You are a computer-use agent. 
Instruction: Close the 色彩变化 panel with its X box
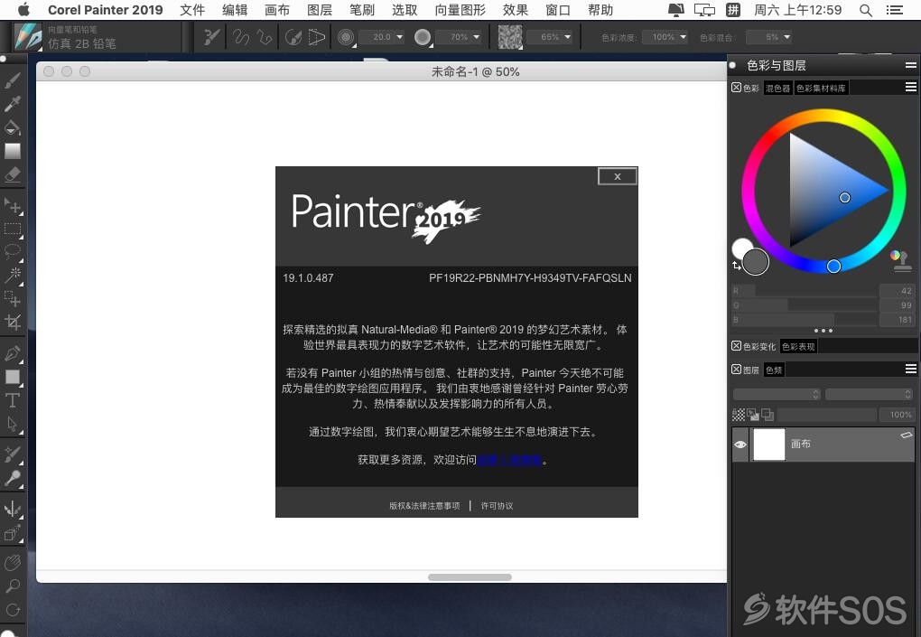click(x=736, y=345)
